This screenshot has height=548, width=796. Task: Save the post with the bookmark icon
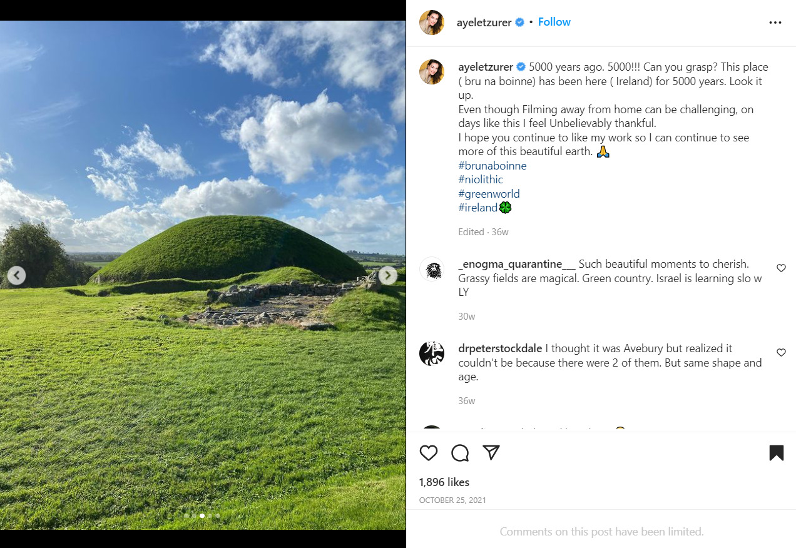coord(776,453)
